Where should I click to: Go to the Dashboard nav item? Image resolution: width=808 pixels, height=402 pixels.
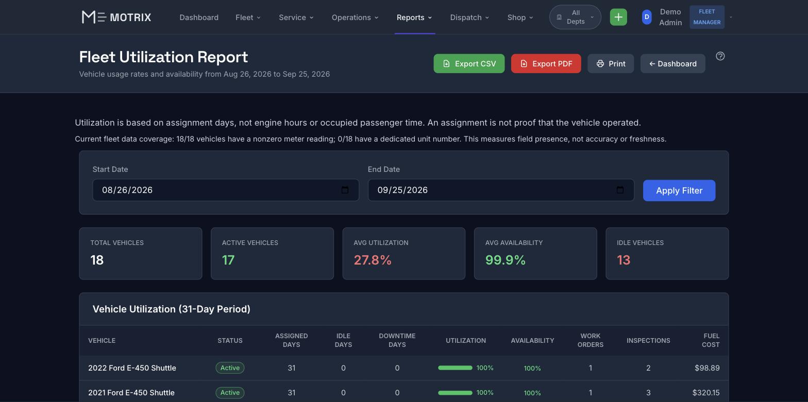pyautogui.click(x=199, y=17)
